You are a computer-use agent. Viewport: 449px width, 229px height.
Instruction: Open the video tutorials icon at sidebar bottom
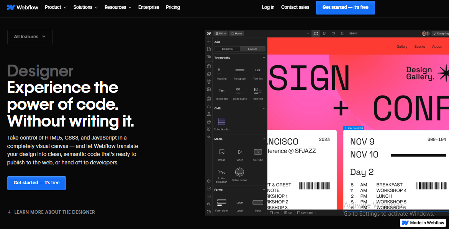pos(209,212)
